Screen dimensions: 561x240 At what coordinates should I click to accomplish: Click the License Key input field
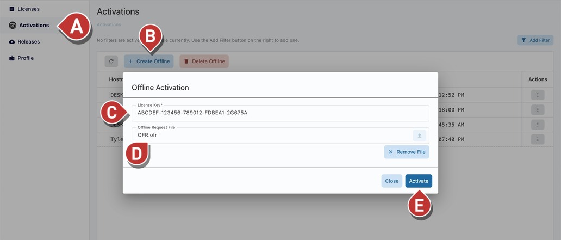[280, 113]
